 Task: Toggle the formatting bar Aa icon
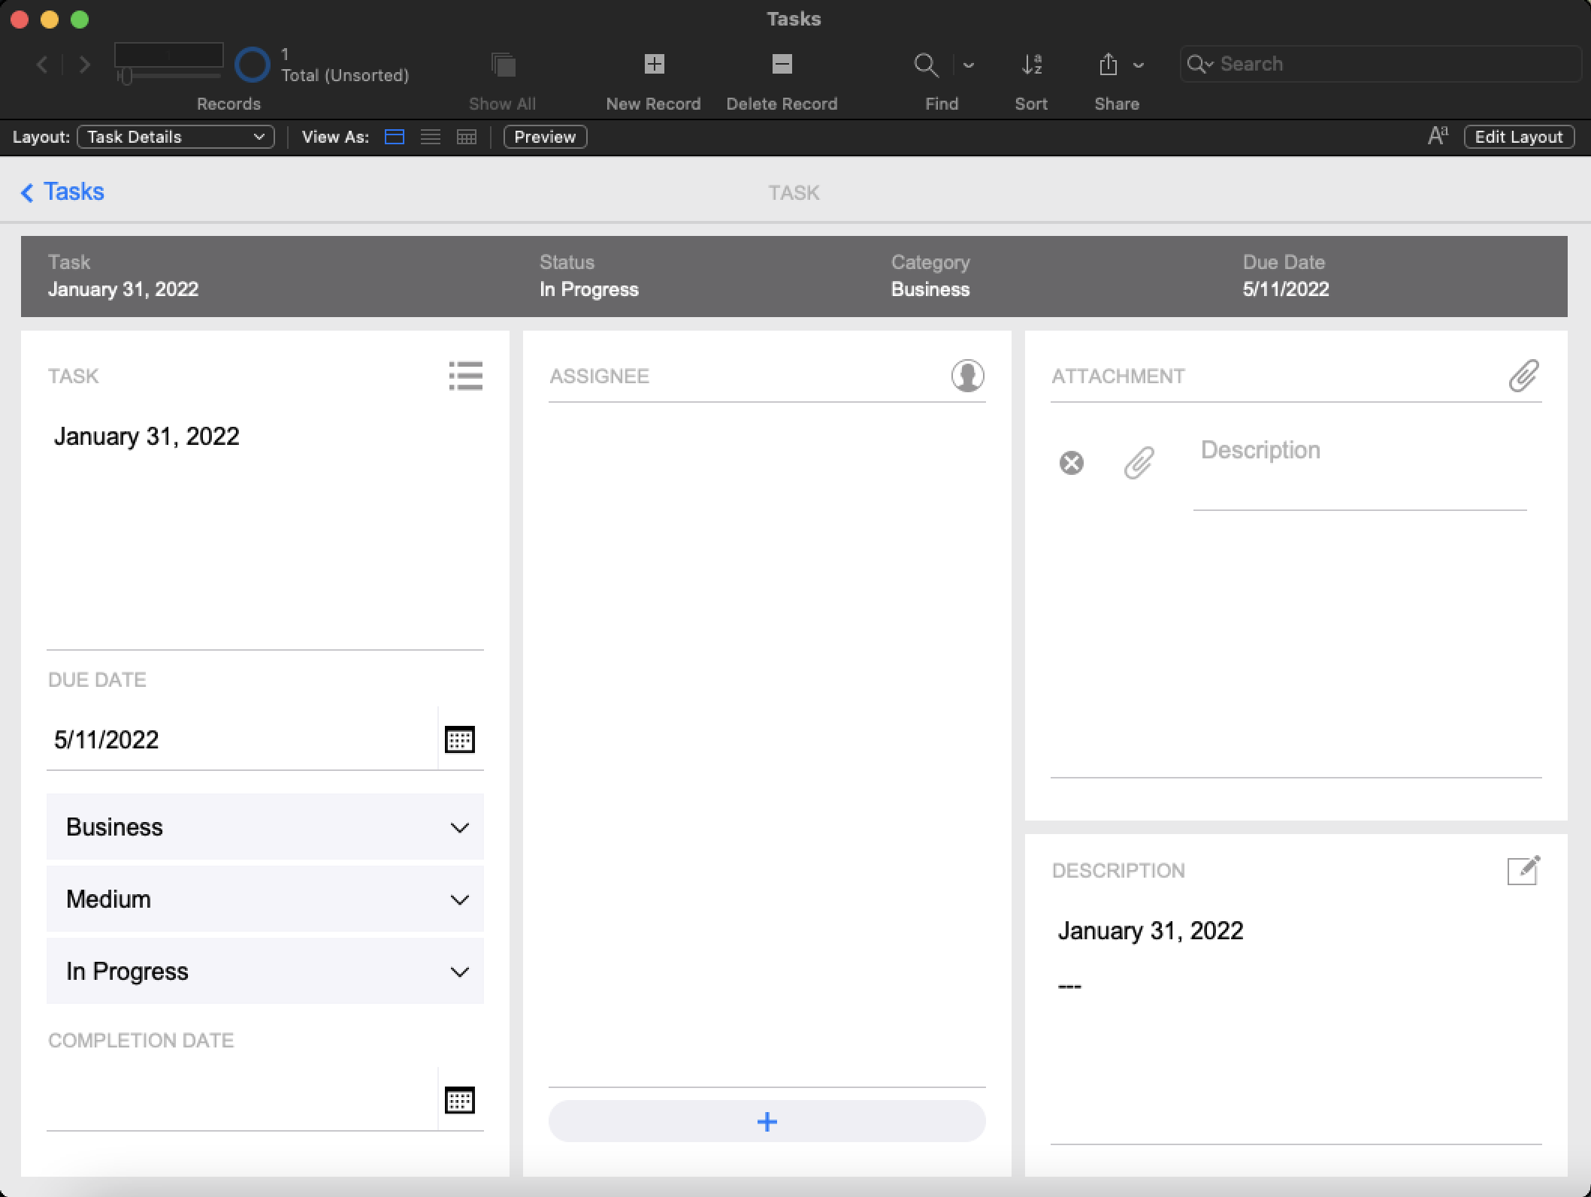1437,136
